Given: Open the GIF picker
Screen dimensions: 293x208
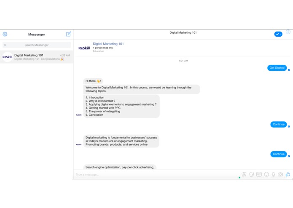Looking at the screenshot, I should point(259,174).
